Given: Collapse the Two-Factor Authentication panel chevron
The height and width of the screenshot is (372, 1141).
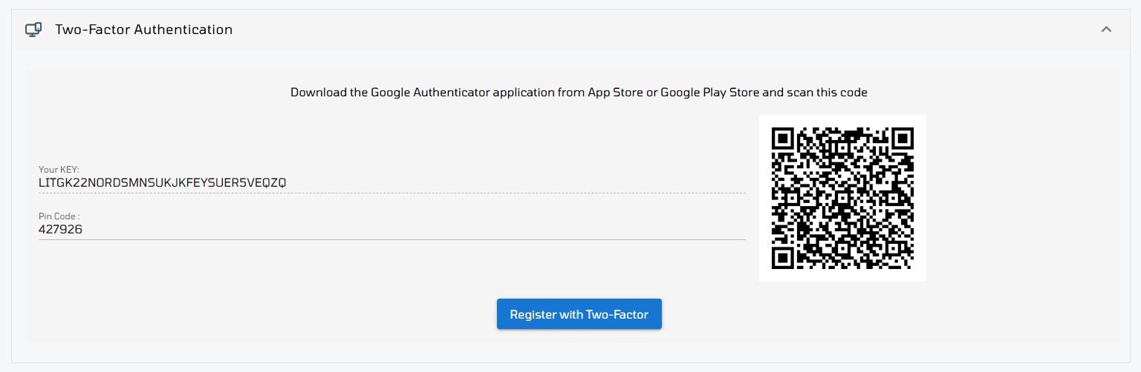Looking at the screenshot, I should 1106,30.
